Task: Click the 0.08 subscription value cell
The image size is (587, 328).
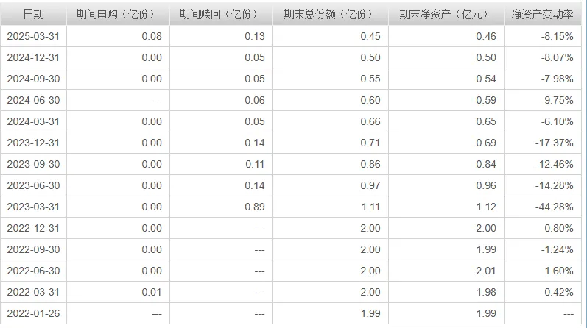Action: click(118, 36)
